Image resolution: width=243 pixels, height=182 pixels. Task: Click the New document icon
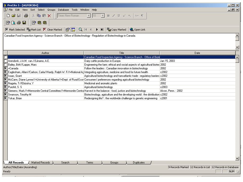[8, 16]
